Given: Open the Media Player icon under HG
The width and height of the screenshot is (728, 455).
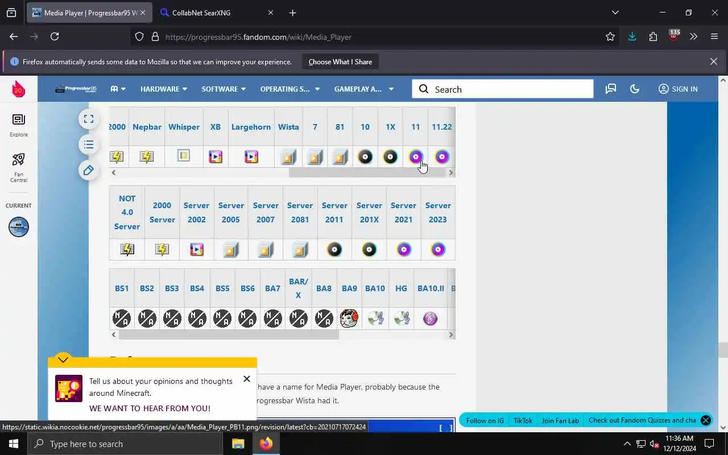Looking at the screenshot, I should pyautogui.click(x=402, y=318).
